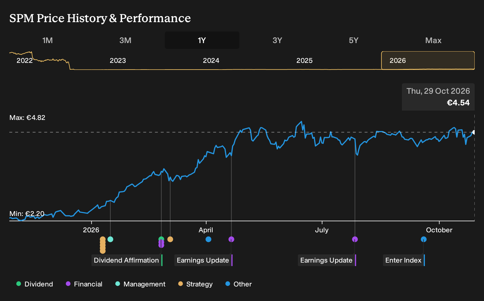The height and width of the screenshot is (301, 484).
Task: Toggle the Other legend filter
Action: [239, 284]
